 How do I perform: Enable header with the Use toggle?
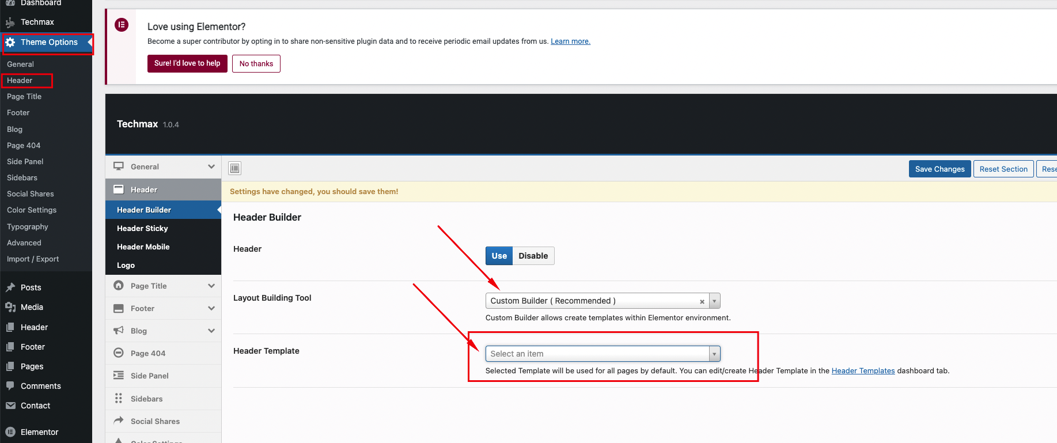click(499, 256)
